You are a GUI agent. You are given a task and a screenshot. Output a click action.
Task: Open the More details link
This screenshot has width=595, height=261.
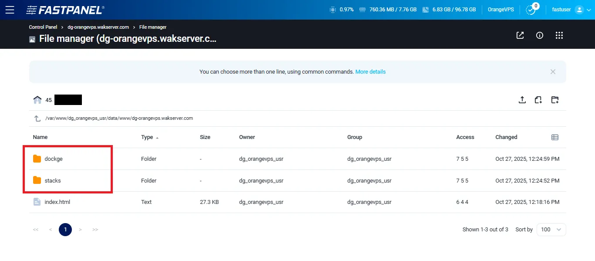pos(370,71)
